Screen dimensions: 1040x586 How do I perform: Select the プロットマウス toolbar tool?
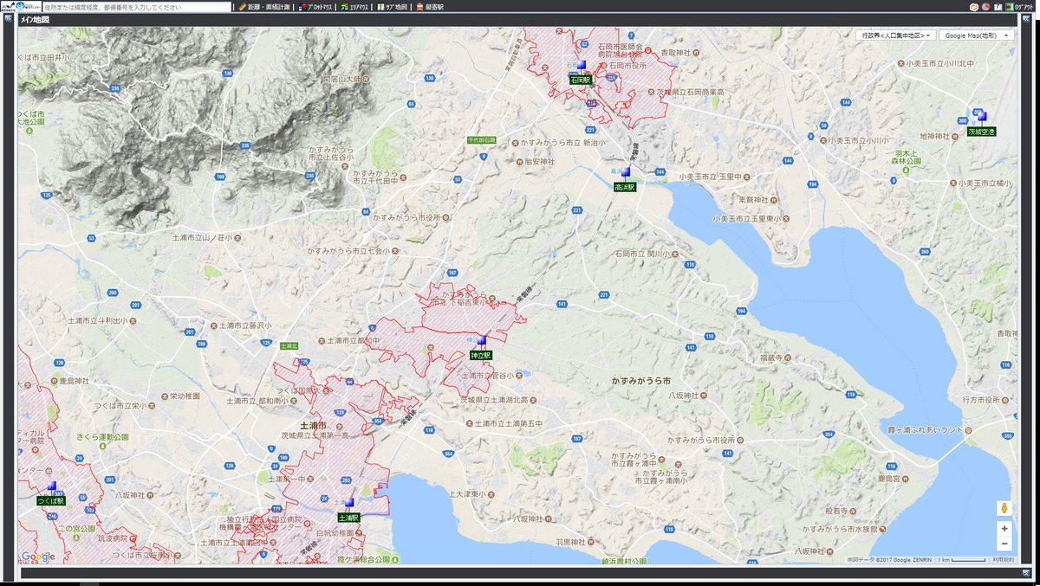pos(315,7)
